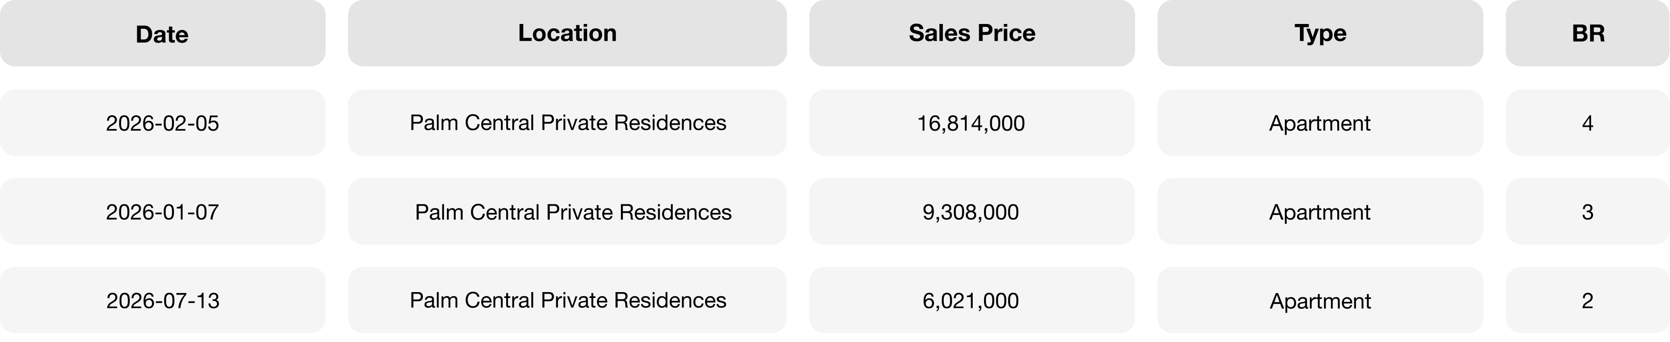Select the cell showing 2 bedrooms
1670x342 pixels.
point(1588,300)
